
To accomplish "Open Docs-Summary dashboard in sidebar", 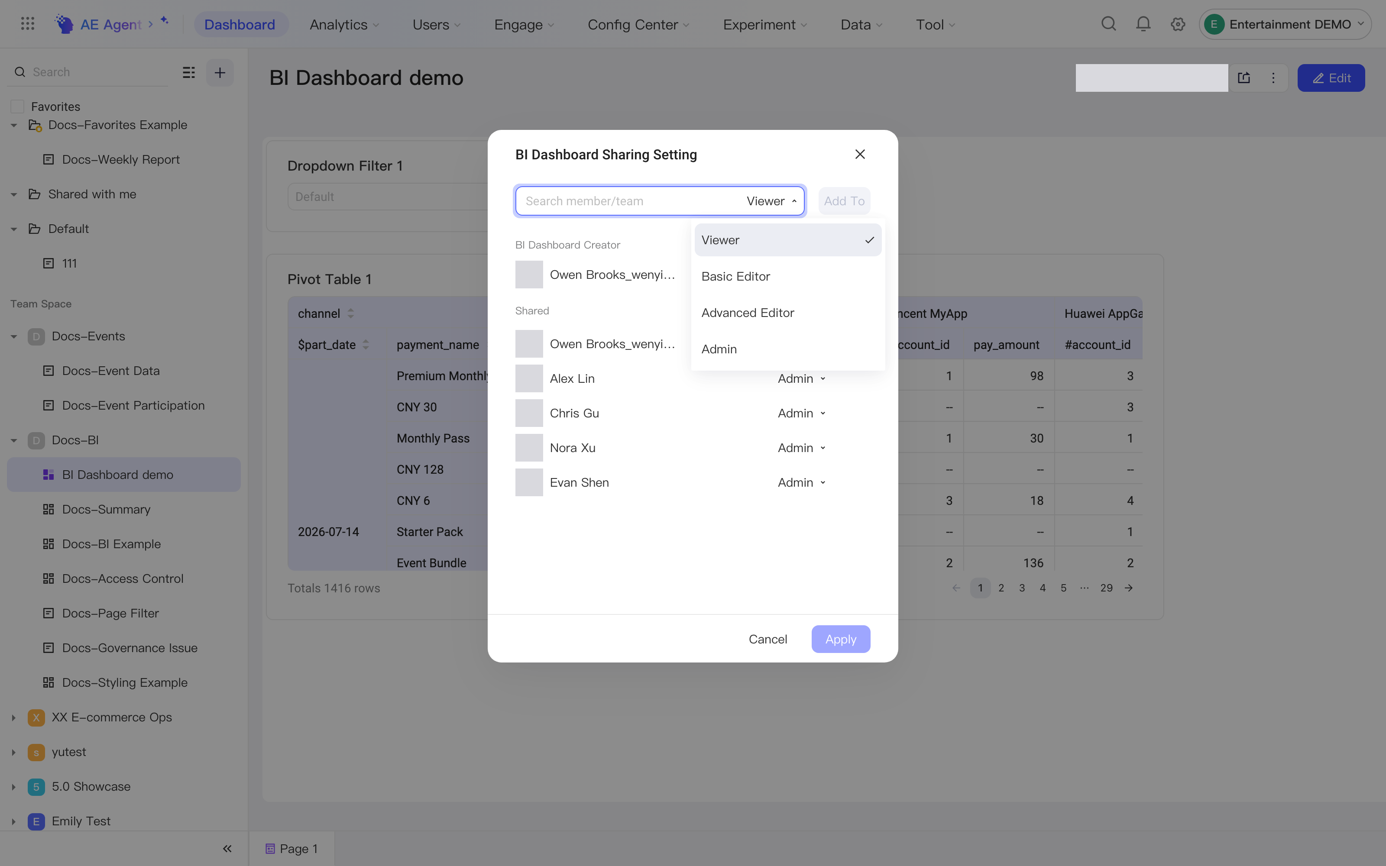I will pos(124,509).
